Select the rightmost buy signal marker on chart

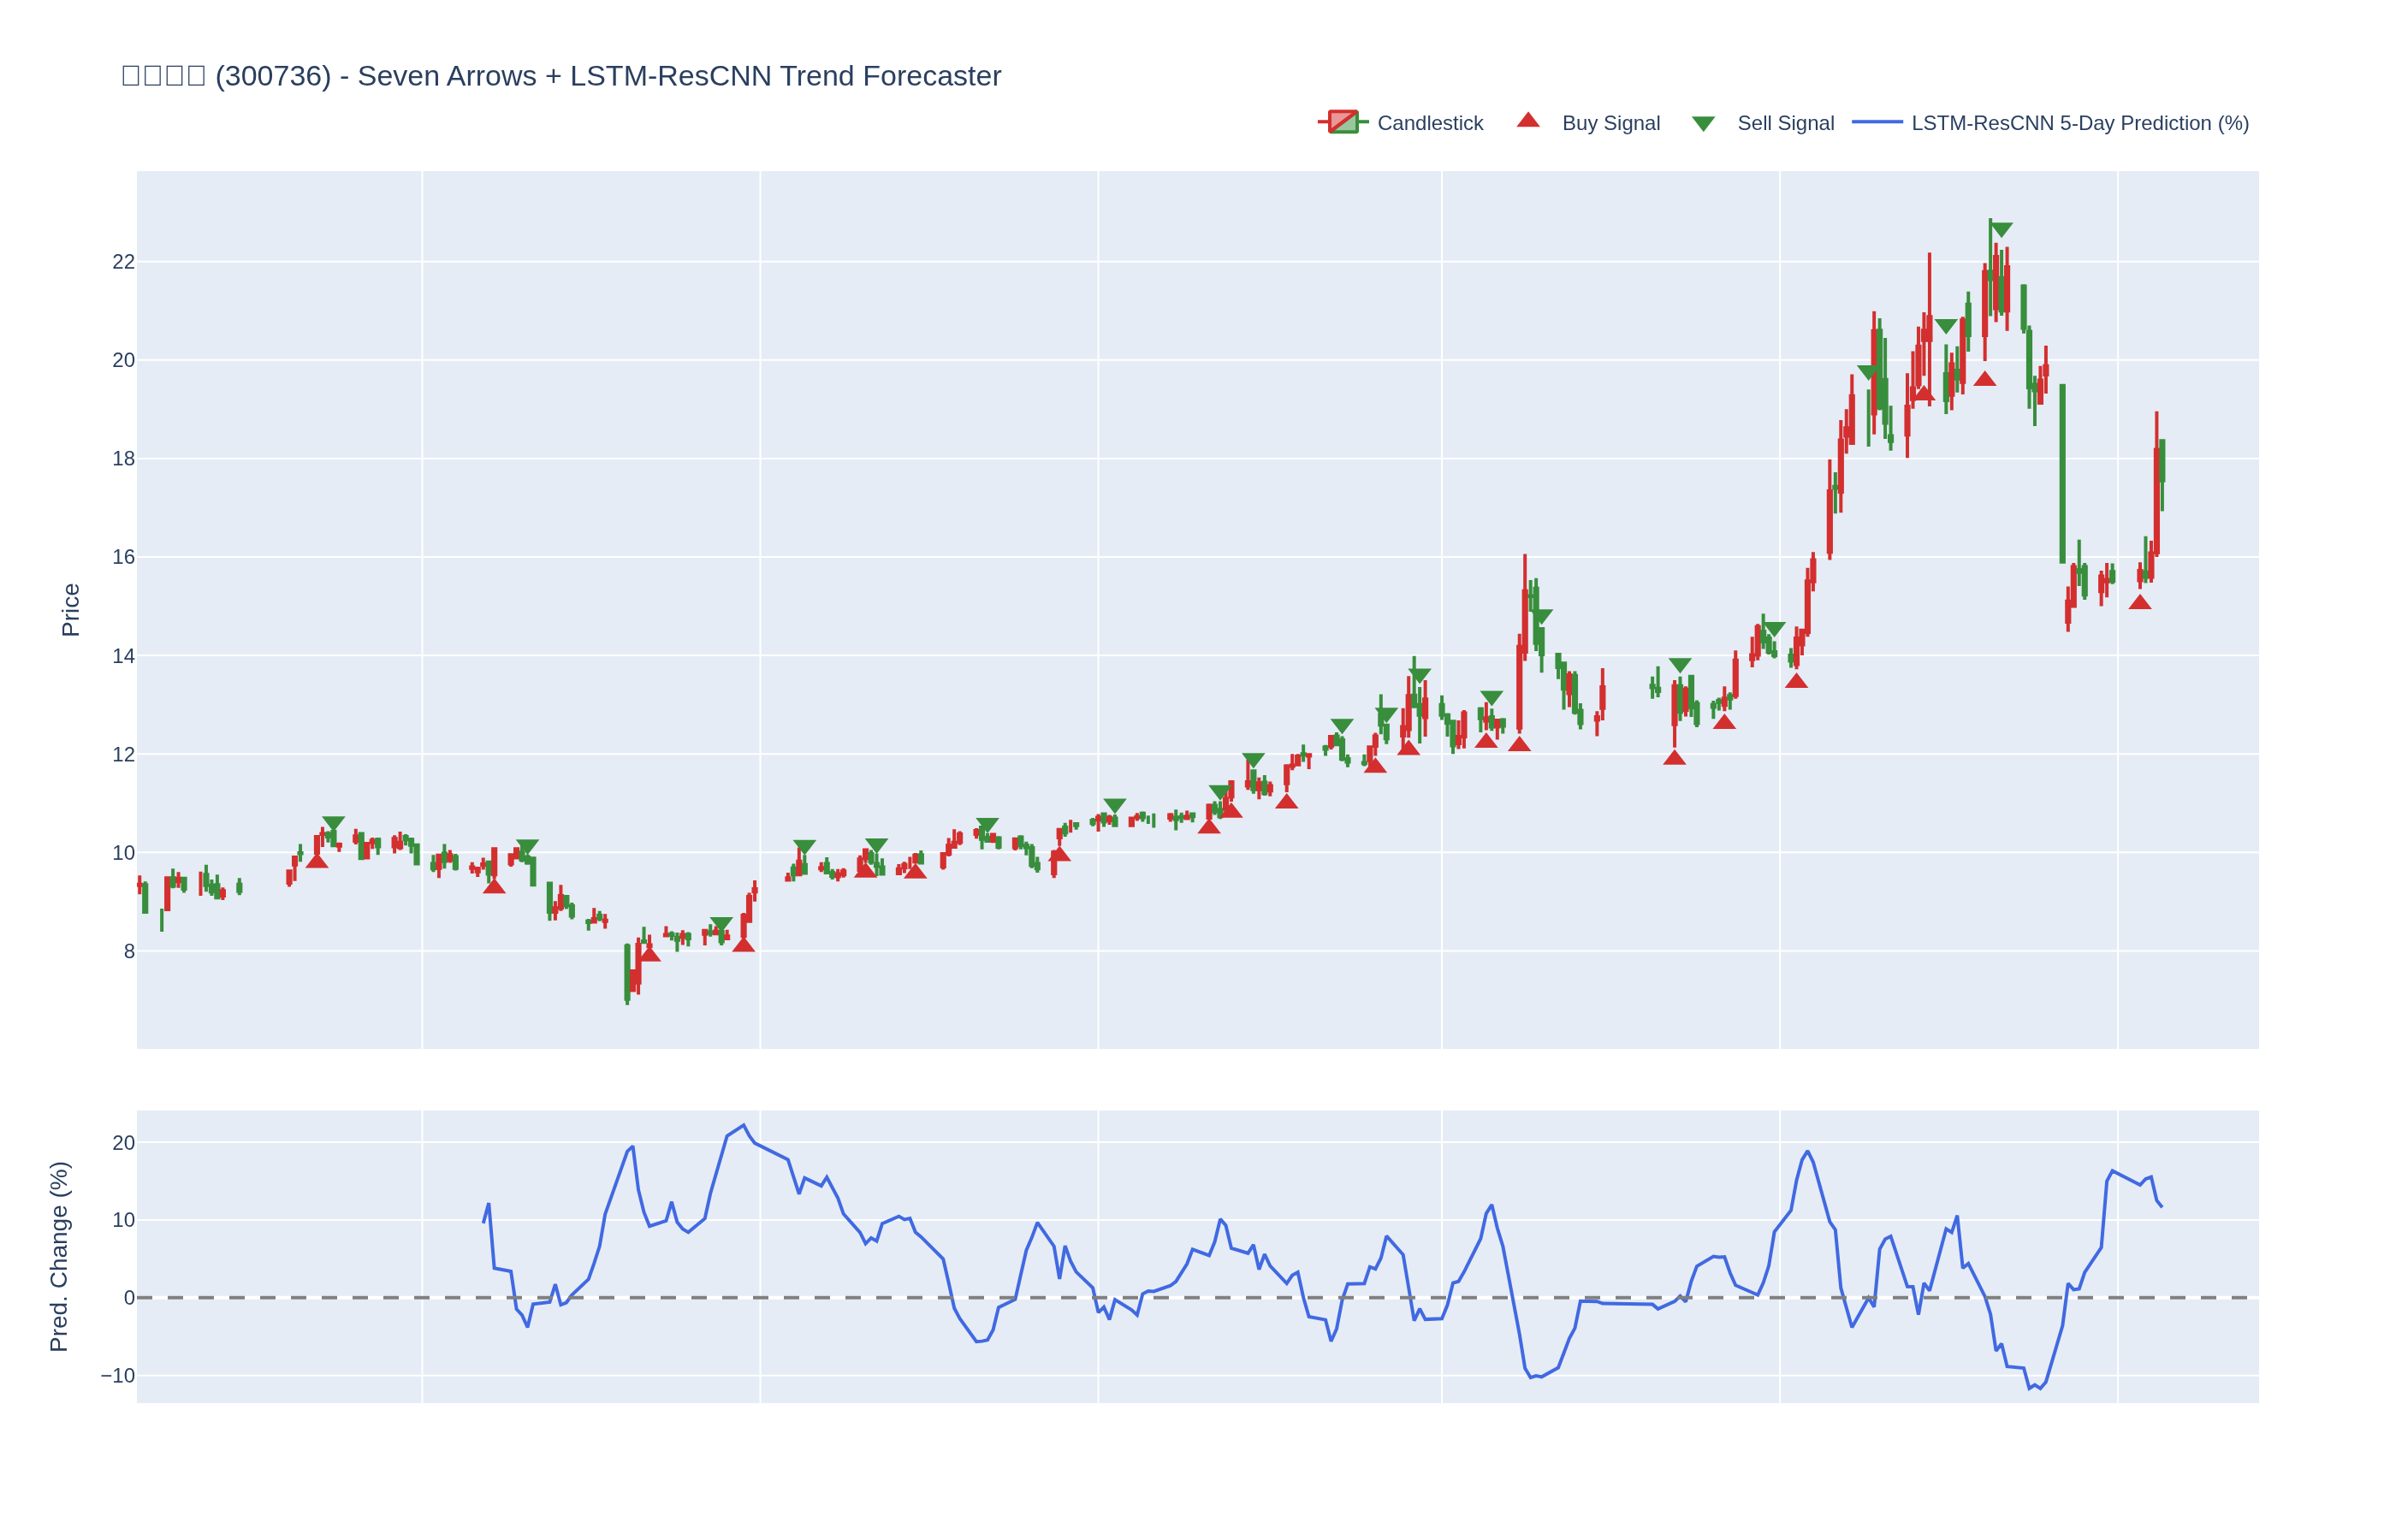[x=2140, y=603]
